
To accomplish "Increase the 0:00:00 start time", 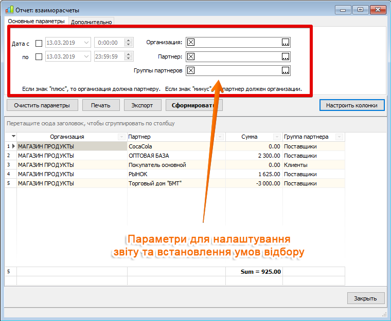I will (129, 41).
